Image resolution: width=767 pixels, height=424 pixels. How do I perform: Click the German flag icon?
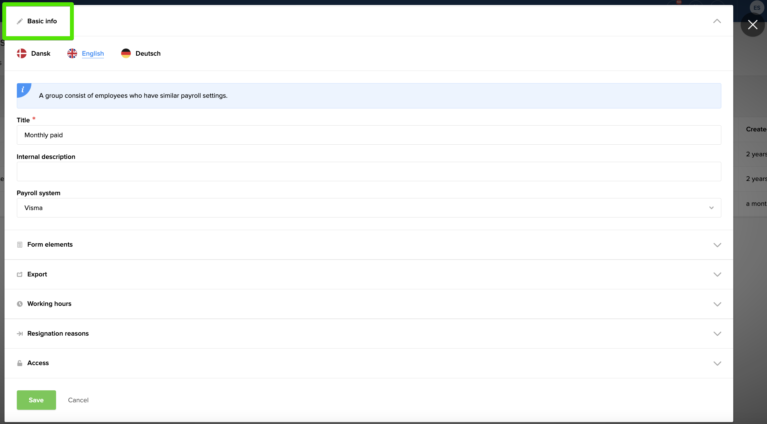pos(126,53)
